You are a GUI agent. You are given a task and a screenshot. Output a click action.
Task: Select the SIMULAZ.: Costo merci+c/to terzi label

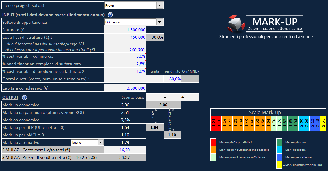coord(36,150)
